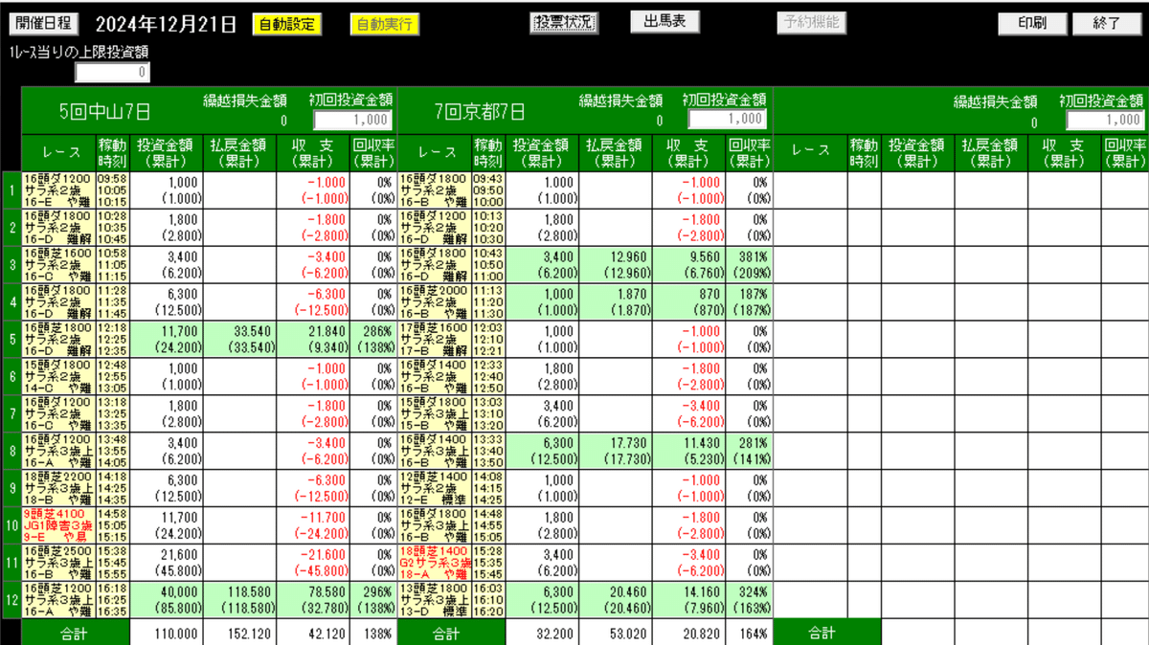
Task: Select Nakayama total balance 42,120
Action: pyautogui.click(x=313, y=633)
